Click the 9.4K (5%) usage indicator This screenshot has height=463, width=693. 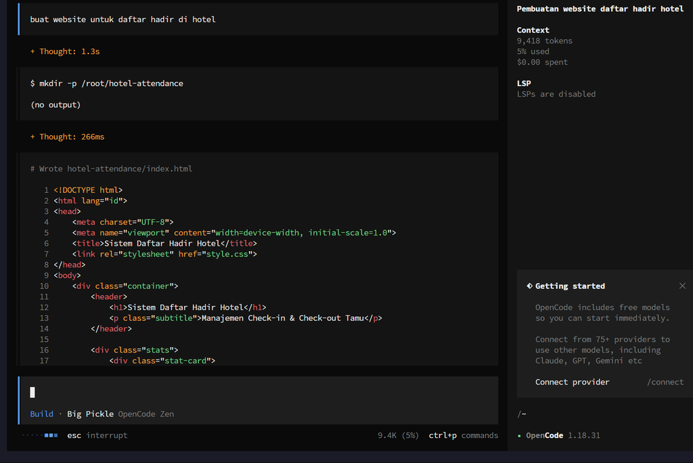tap(398, 435)
